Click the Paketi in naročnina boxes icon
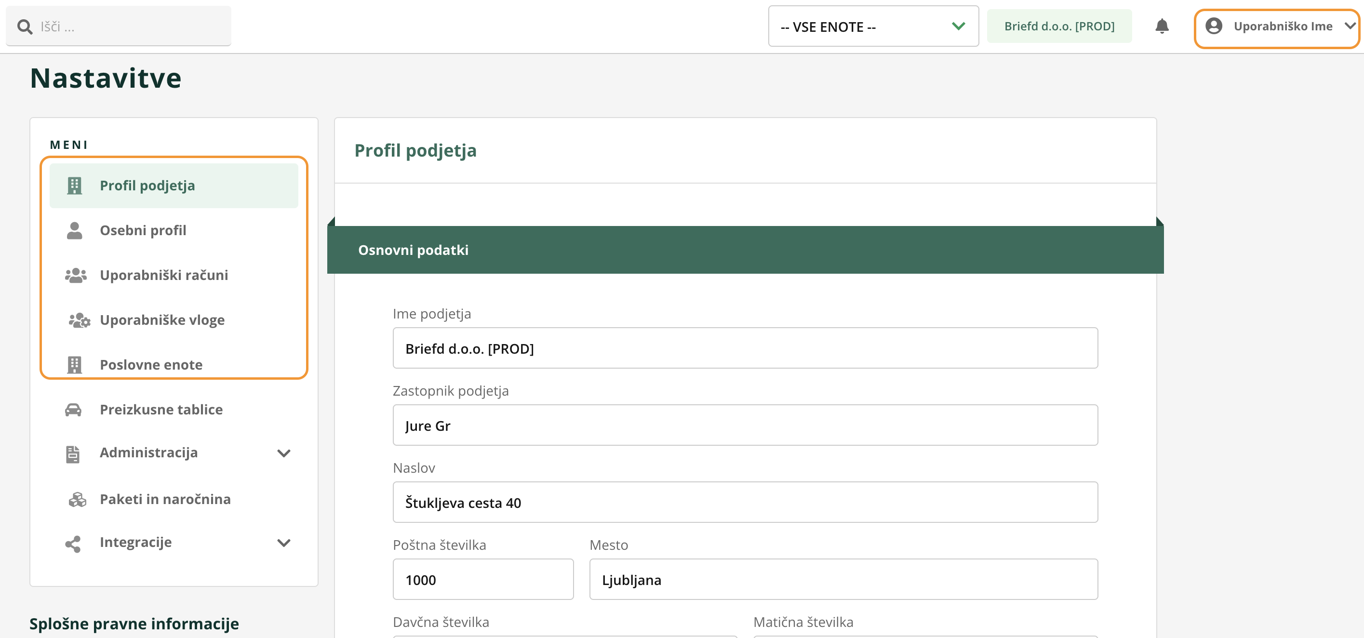Image resolution: width=1364 pixels, height=638 pixels. coord(77,499)
